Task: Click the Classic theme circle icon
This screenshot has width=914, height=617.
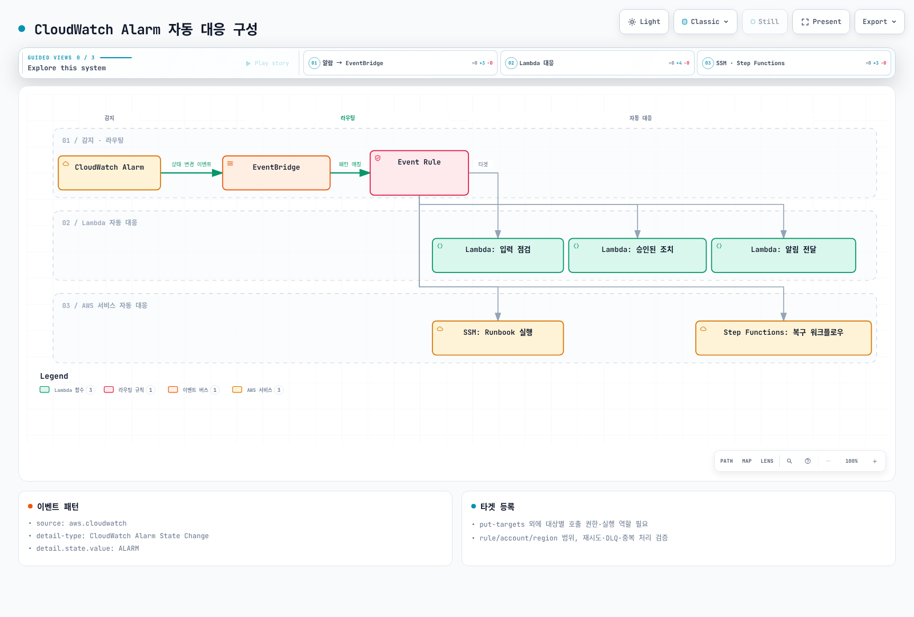Action: (685, 22)
